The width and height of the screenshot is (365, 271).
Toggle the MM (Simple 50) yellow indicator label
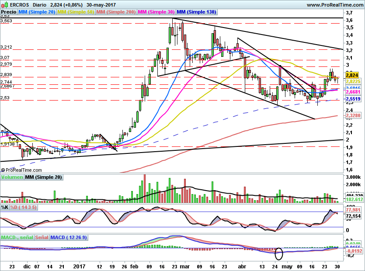pyautogui.click(x=76, y=12)
